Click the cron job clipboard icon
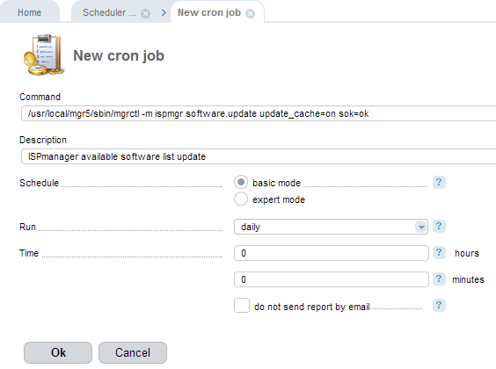The width and height of the screenshot is (496, 369). point(44,55)
